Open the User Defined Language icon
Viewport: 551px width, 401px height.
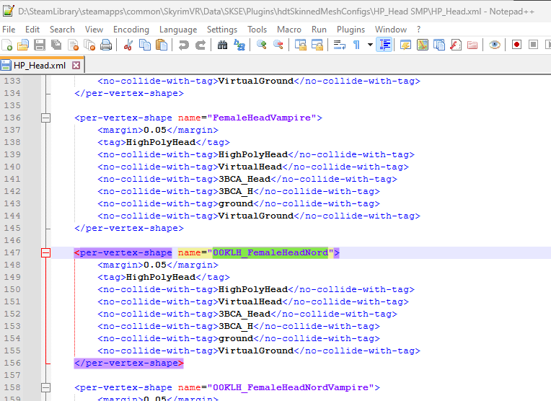click(x=405, y=45)
